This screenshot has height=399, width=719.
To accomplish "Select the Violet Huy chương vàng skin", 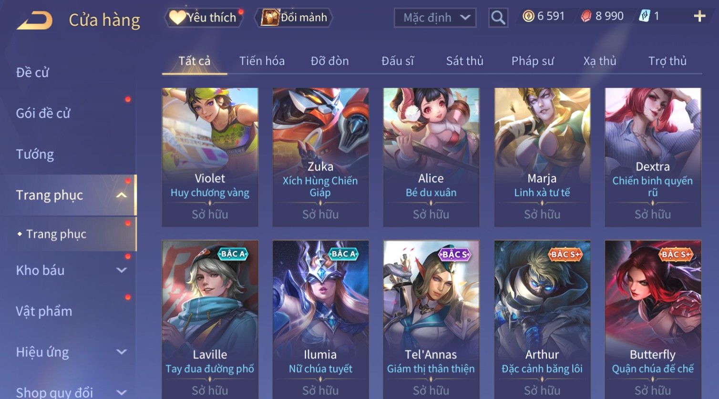I will click(x=210, y=157).
